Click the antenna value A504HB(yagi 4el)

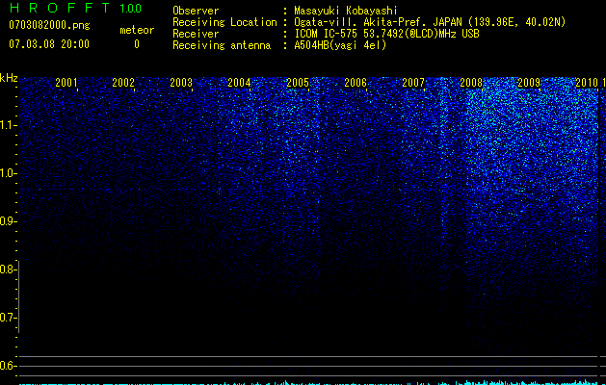(340, 45)
